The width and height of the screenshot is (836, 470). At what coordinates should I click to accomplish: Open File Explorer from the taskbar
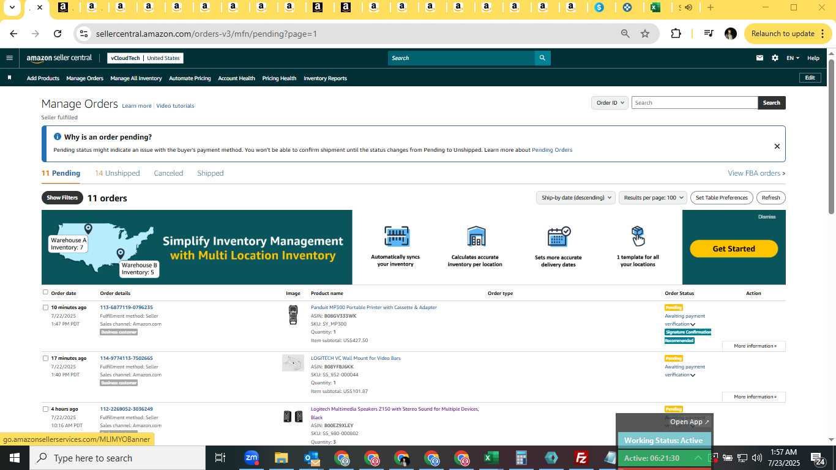tap(281, 458)
